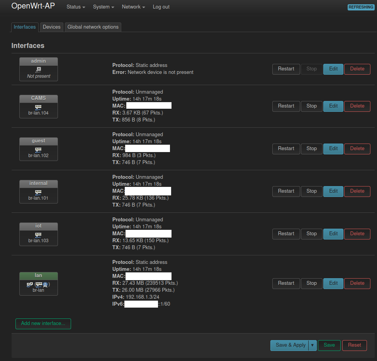The height and width of the screenshot is (361, 377).
Task: Restart the CAMS interface
Action: coord(286,106)
